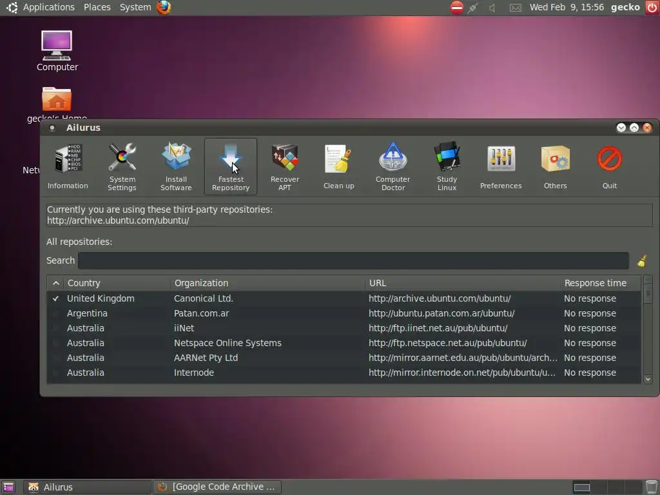Open the network connection panel icon

473,7
